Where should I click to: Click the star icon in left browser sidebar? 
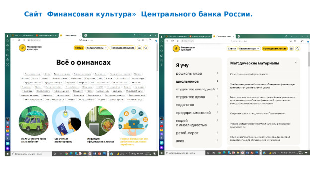pyautogui.click(x=8, y=50)
